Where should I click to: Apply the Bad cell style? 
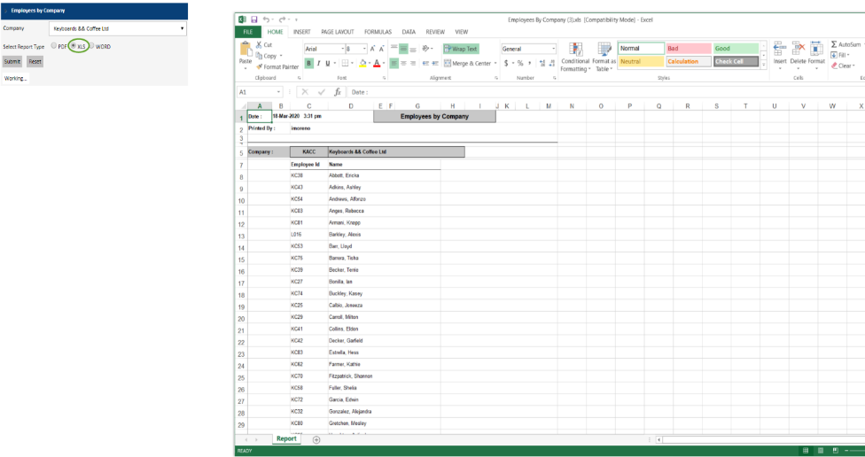point(688,49)
